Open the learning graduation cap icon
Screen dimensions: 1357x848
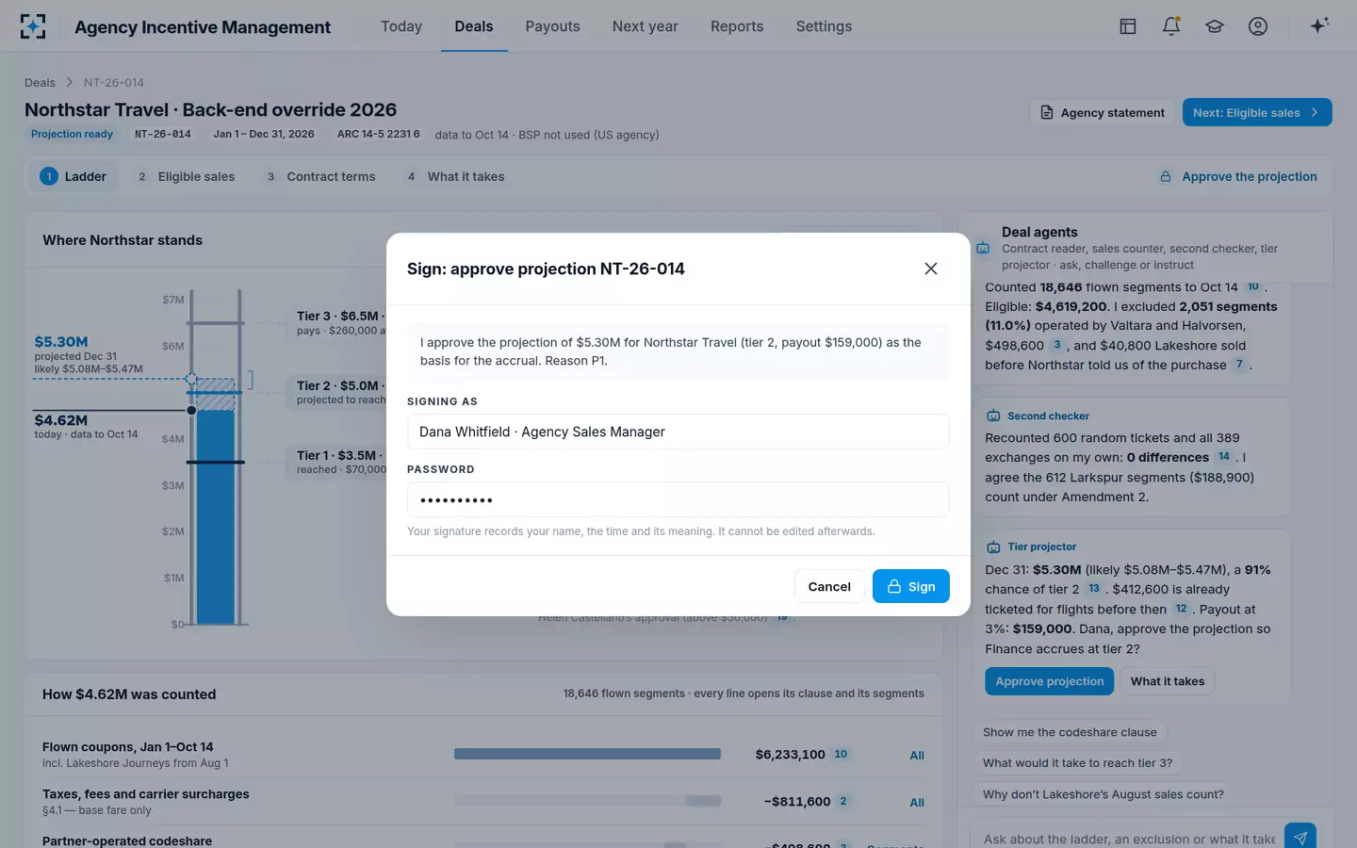[1215, 26]
